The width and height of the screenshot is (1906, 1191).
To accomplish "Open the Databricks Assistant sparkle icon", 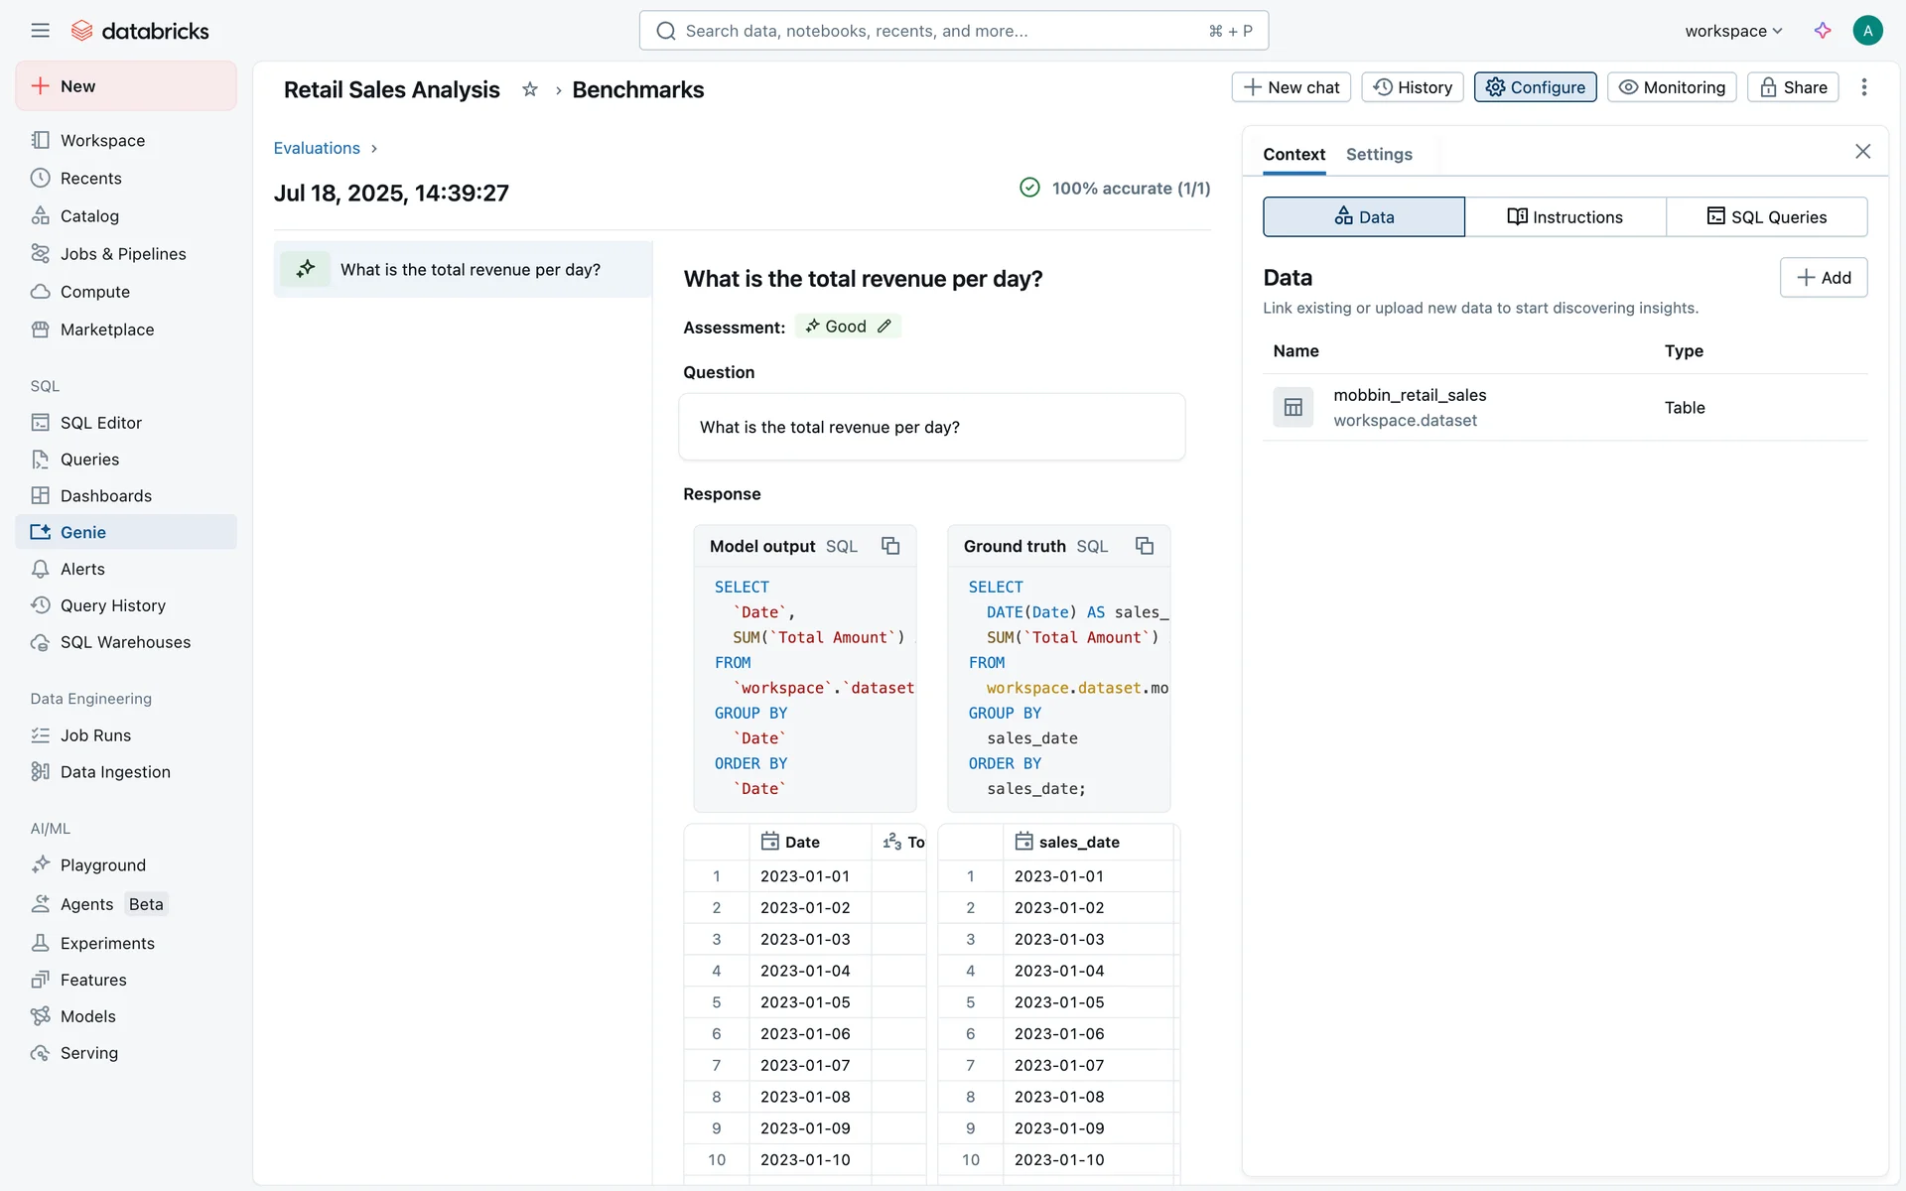I will pyautogui.click(x=1823, y=31).
